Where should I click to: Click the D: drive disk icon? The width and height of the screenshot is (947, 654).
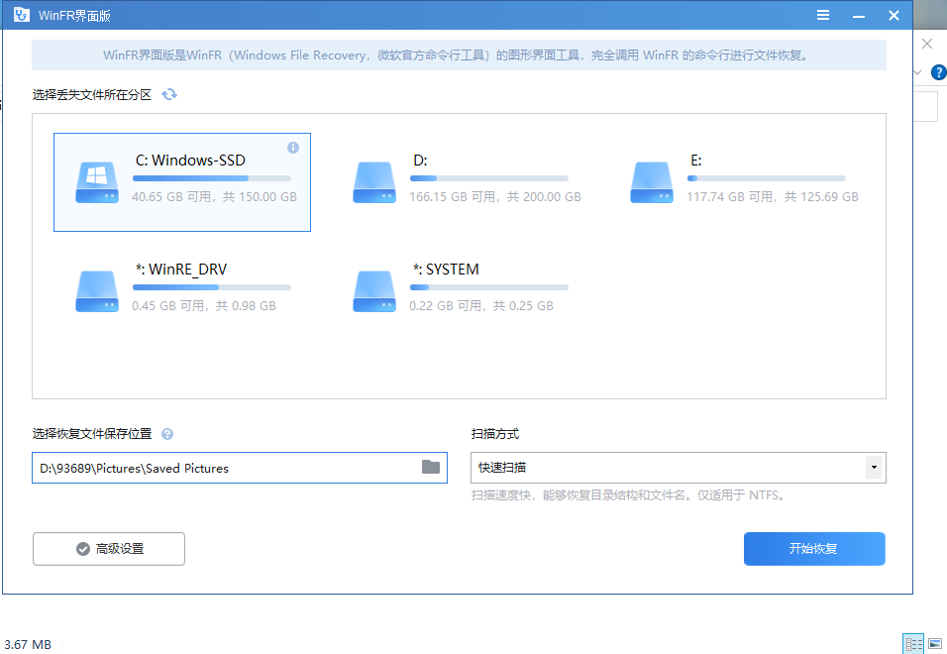pyautogui.click(x=373, y=181)
